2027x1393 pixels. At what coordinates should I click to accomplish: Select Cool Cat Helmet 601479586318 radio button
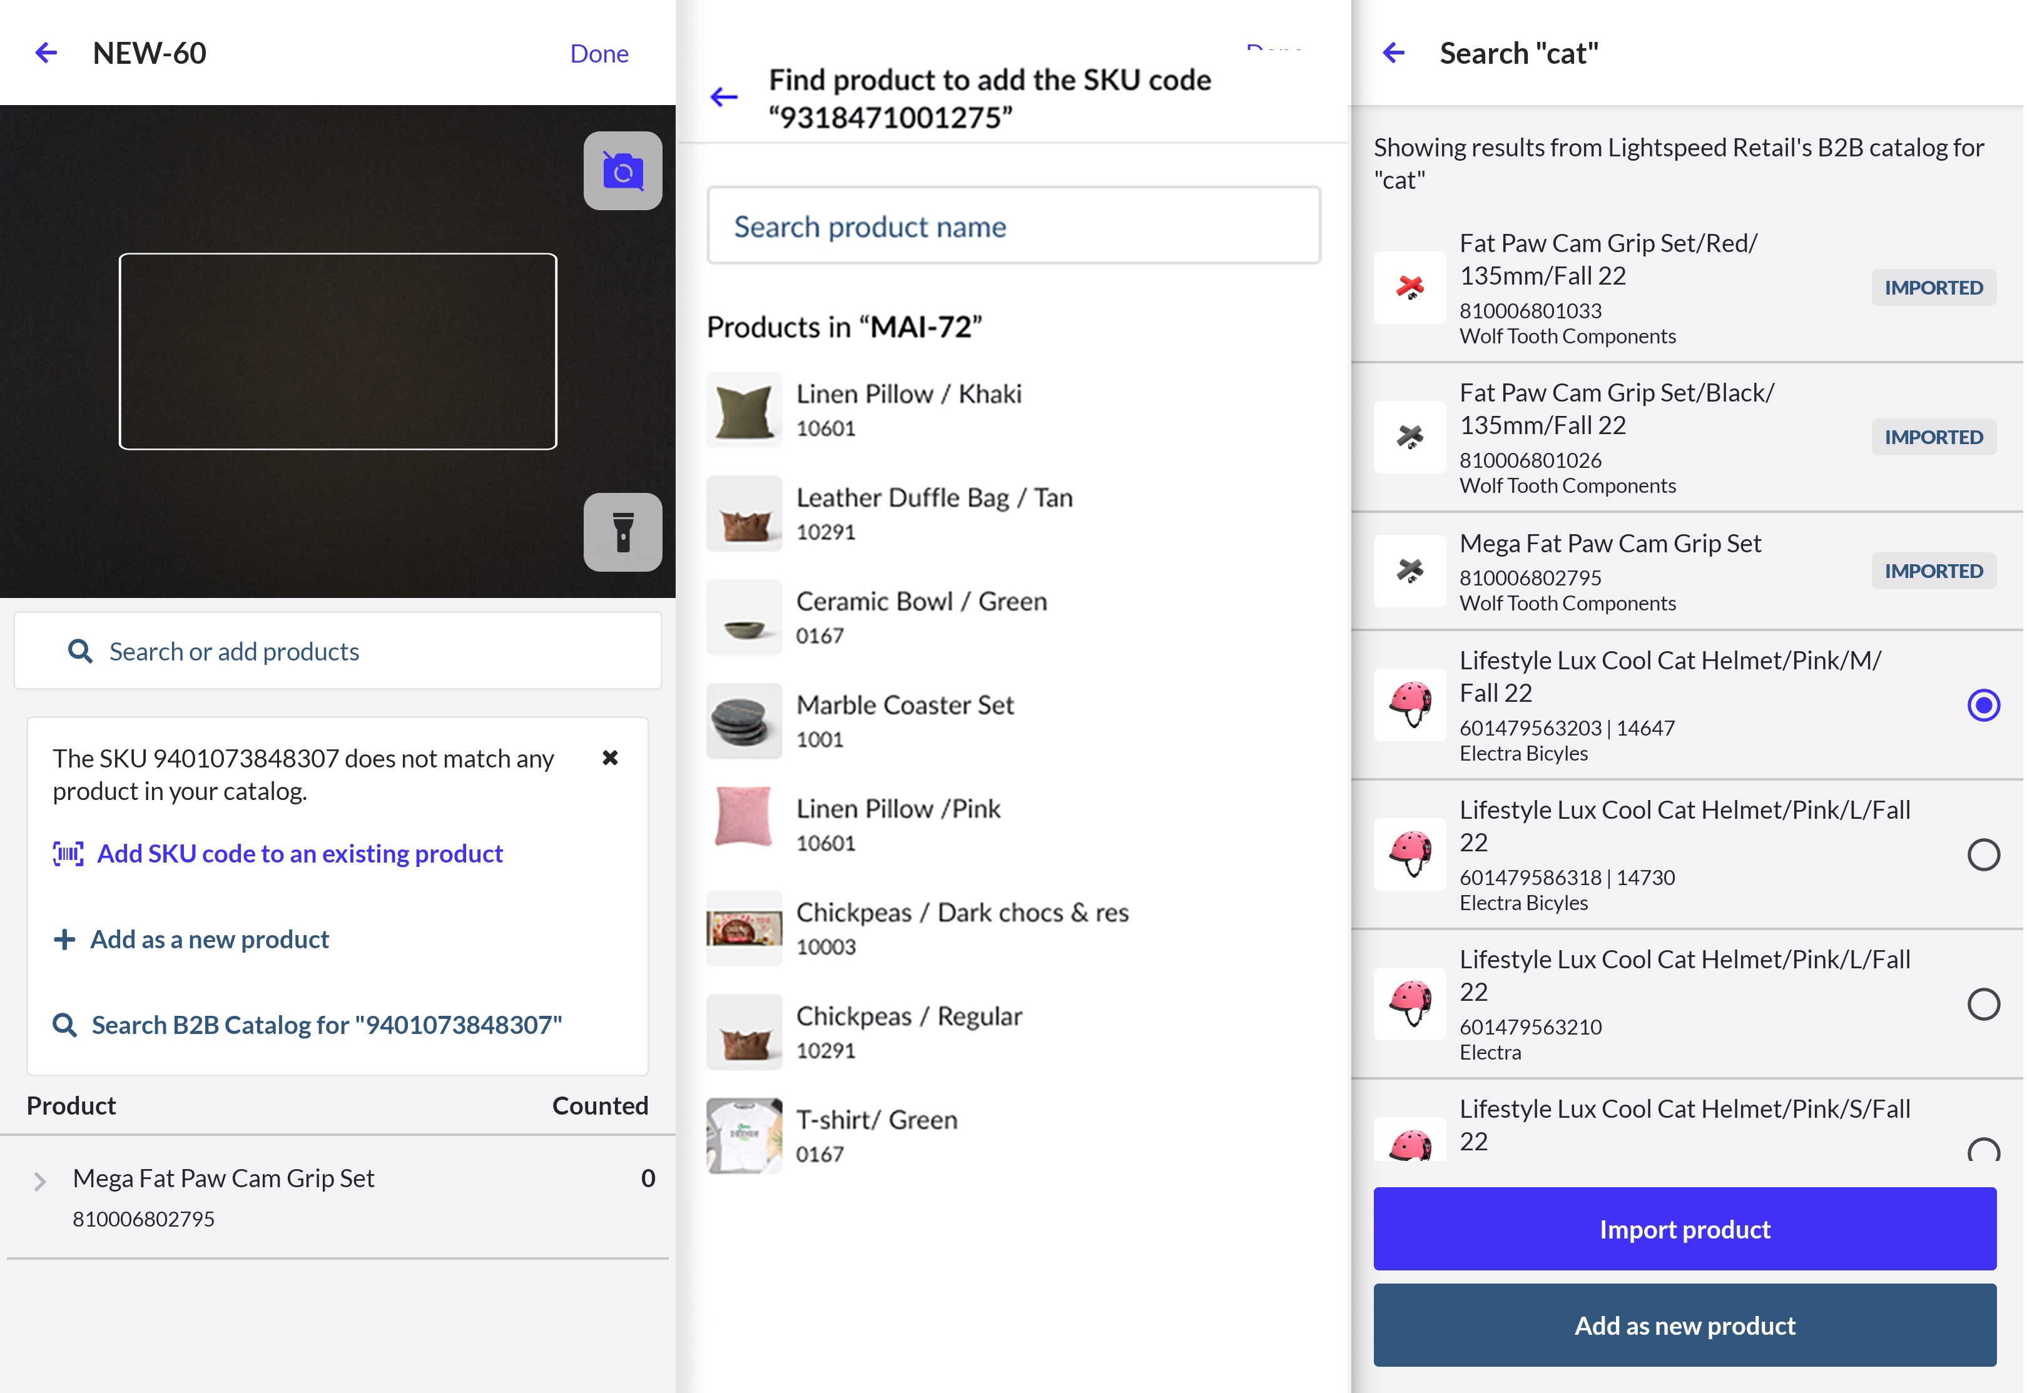coord(1983,854)
